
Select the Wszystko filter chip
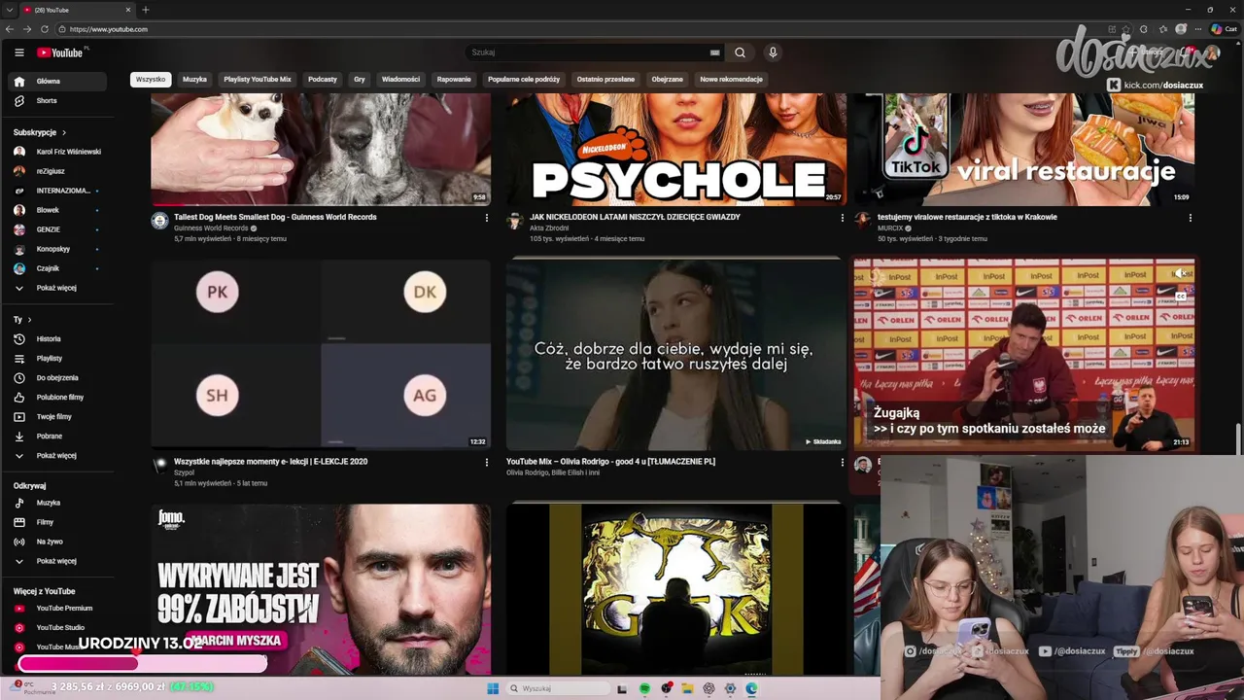point(151,80)
